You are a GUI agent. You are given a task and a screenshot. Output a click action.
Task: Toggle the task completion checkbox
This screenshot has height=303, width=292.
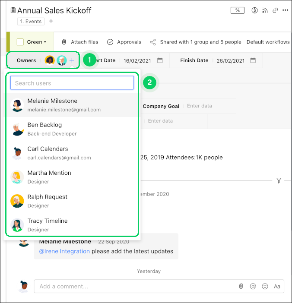pyautogui.click(x=20, y=42)
